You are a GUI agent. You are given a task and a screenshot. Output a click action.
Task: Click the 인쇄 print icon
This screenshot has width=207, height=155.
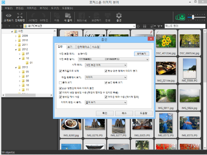108,16
